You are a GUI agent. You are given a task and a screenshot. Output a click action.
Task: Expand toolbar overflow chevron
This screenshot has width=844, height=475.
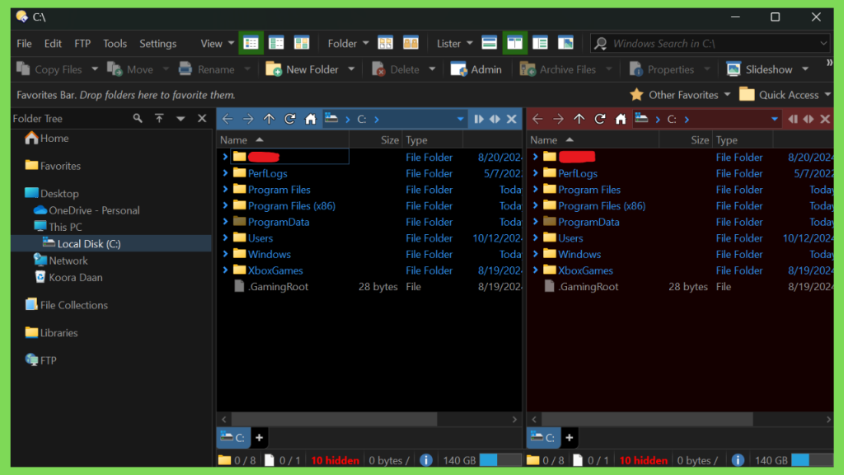[x=829, y=63]
